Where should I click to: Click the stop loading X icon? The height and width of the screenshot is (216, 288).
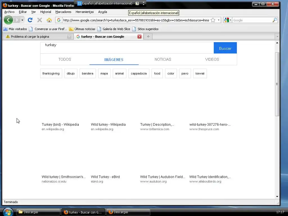(39, 20)
